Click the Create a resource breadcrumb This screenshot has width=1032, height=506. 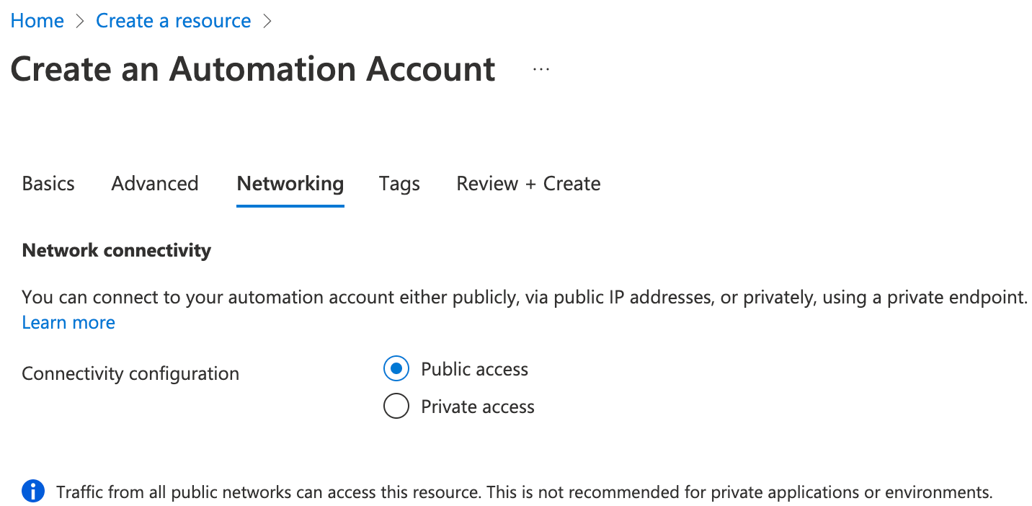173,21
